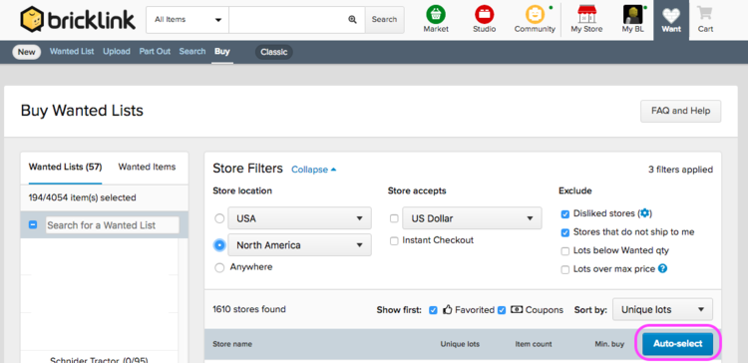748x363 pixels.
Task: Toggle Show first Favorited checkbox
Action: [x=433, y=310]
